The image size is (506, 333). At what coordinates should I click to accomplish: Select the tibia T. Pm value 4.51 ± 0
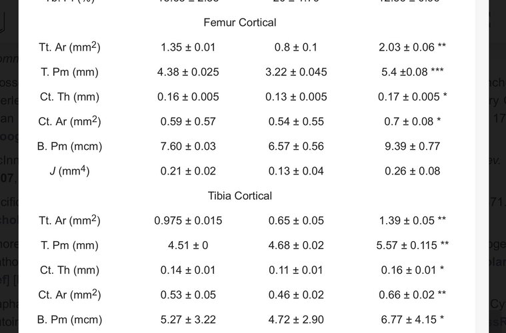(188, 245)
